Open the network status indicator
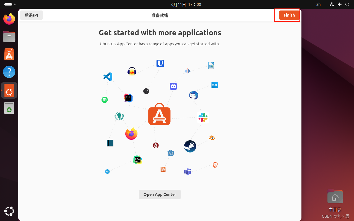The width and height of the screenshot is (354, 221). pos(332,4)
